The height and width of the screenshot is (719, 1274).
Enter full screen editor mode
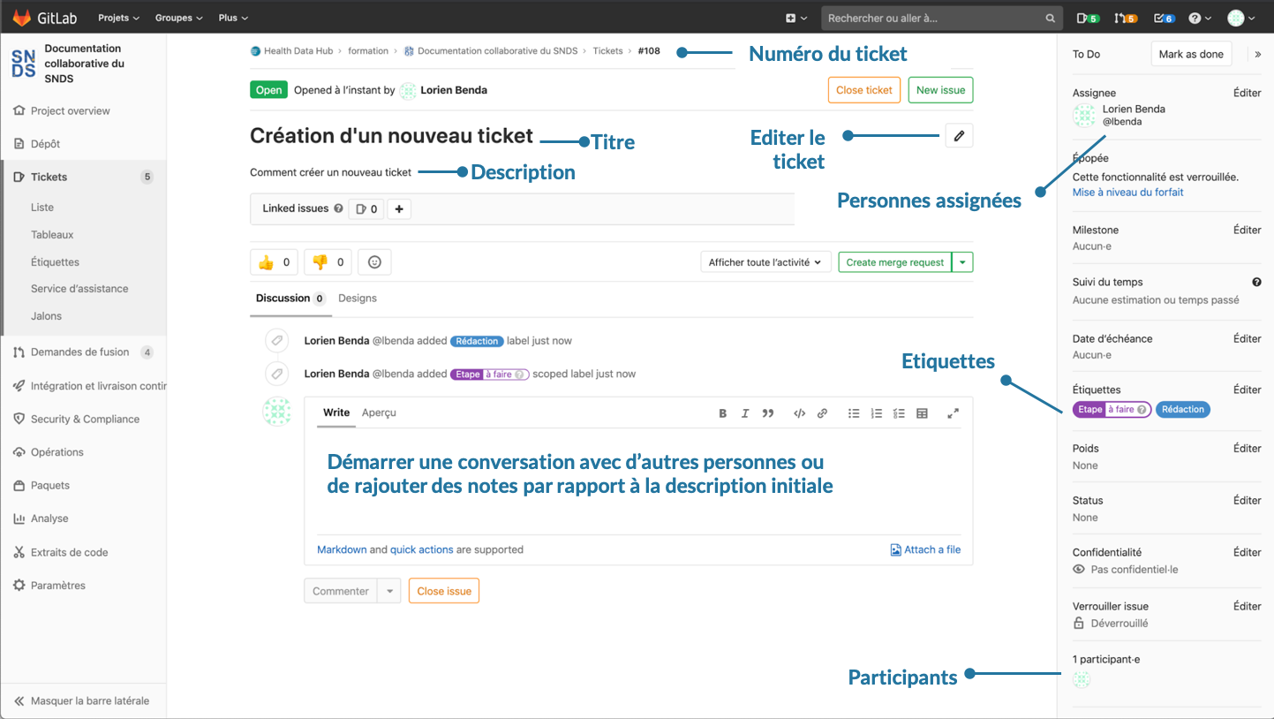click(953, 413)
